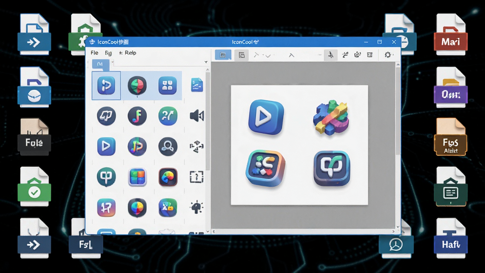
Task: Select the blue play button icon in grid
Action: pyautogui.click(x=106, y=146)
